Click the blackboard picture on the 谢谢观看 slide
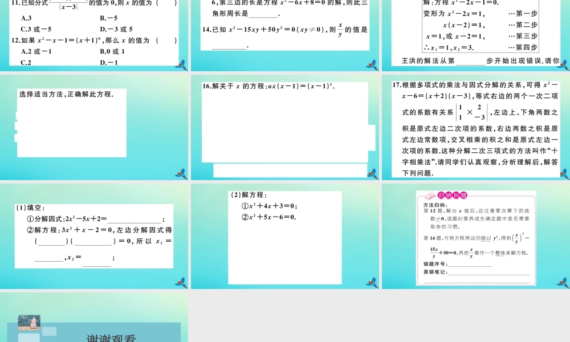 [29, 323]
